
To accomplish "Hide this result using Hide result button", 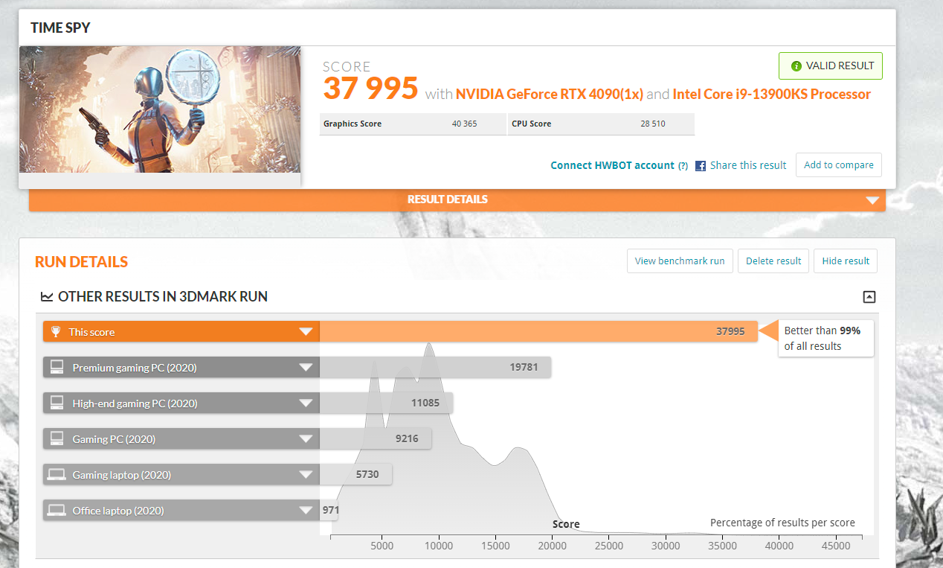I will pyautogui.click(x=846, y=261).
